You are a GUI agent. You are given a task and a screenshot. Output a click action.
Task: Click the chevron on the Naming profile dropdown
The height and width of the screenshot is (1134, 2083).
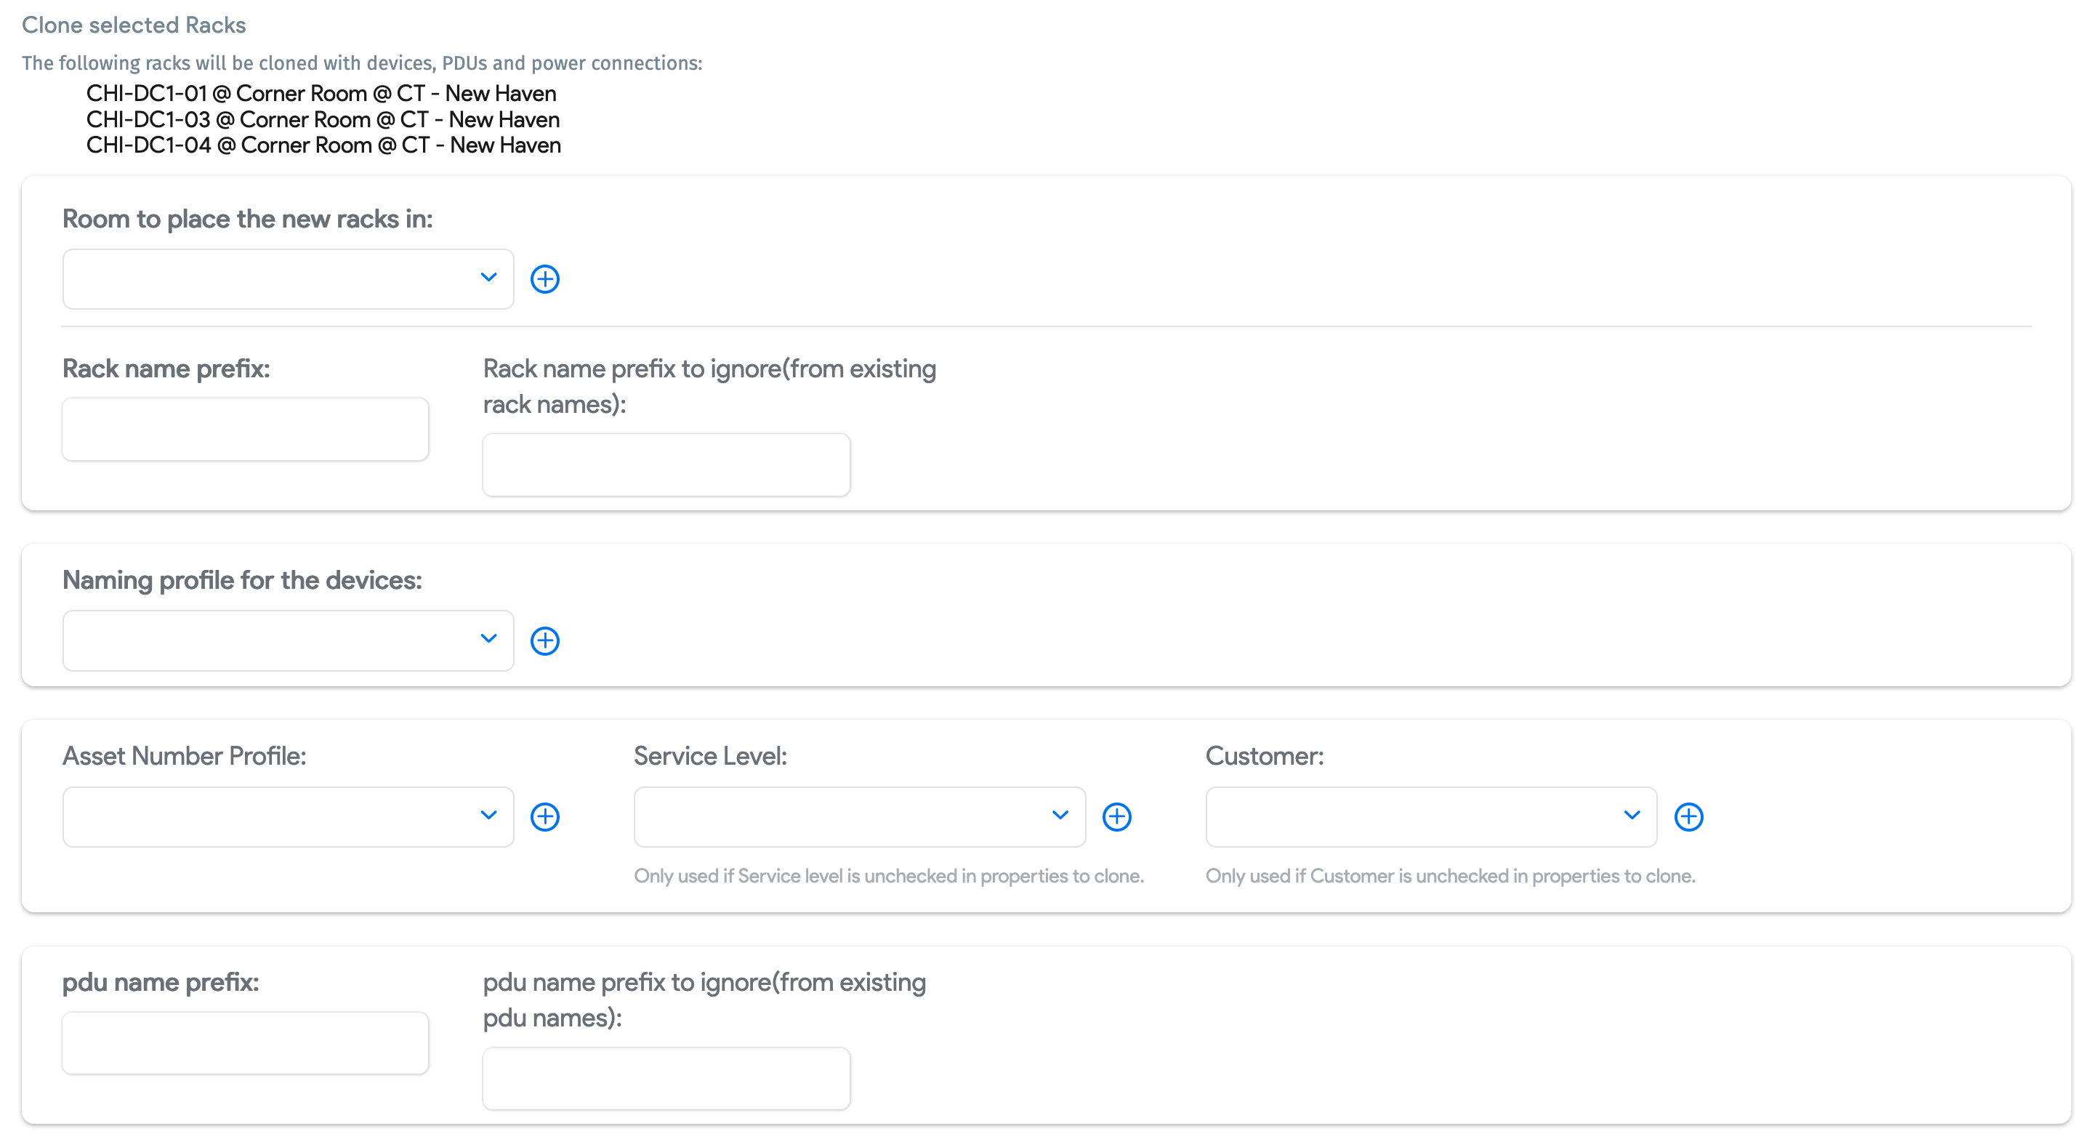(488, 640)
